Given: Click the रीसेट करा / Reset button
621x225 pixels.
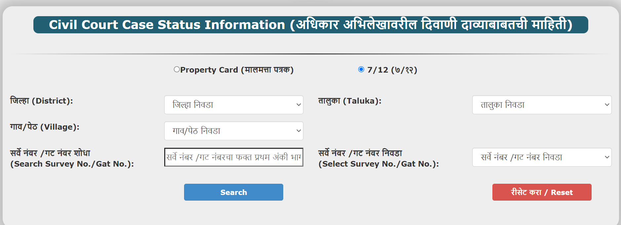Looking at the screenshot, I should (x=542, y=192).
